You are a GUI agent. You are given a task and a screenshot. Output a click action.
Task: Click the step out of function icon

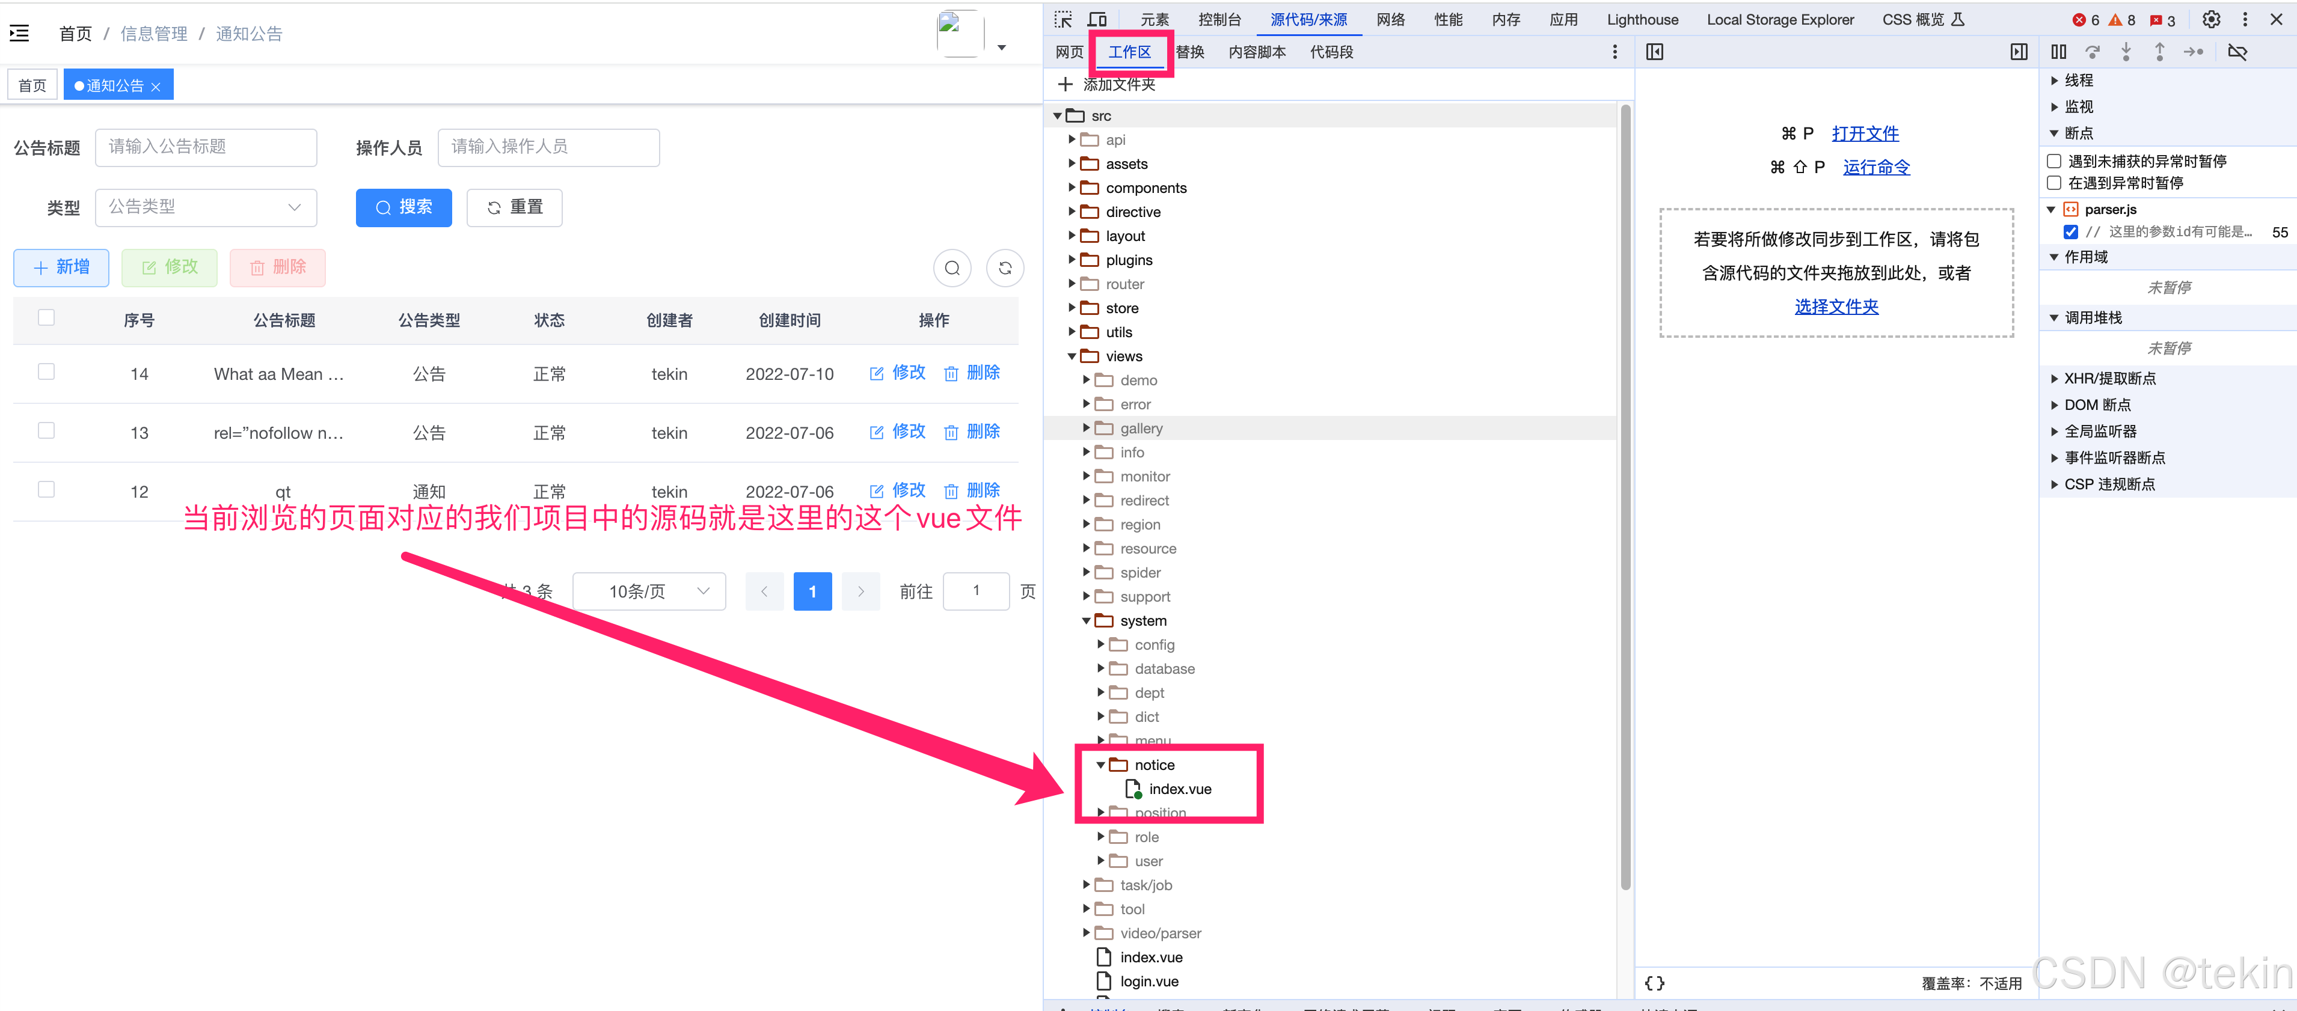pyautogui.click(x=2159, y=52)
